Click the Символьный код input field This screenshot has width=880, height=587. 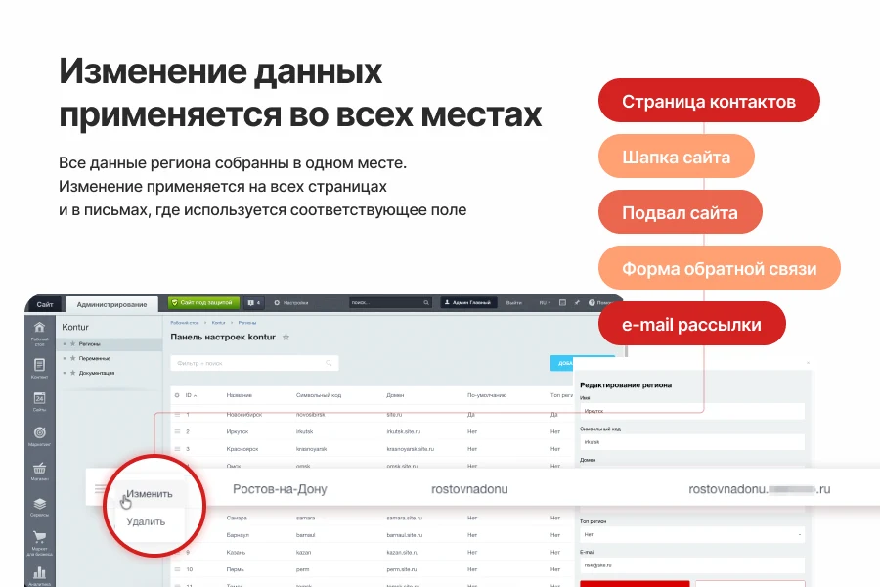click(692, 442)
